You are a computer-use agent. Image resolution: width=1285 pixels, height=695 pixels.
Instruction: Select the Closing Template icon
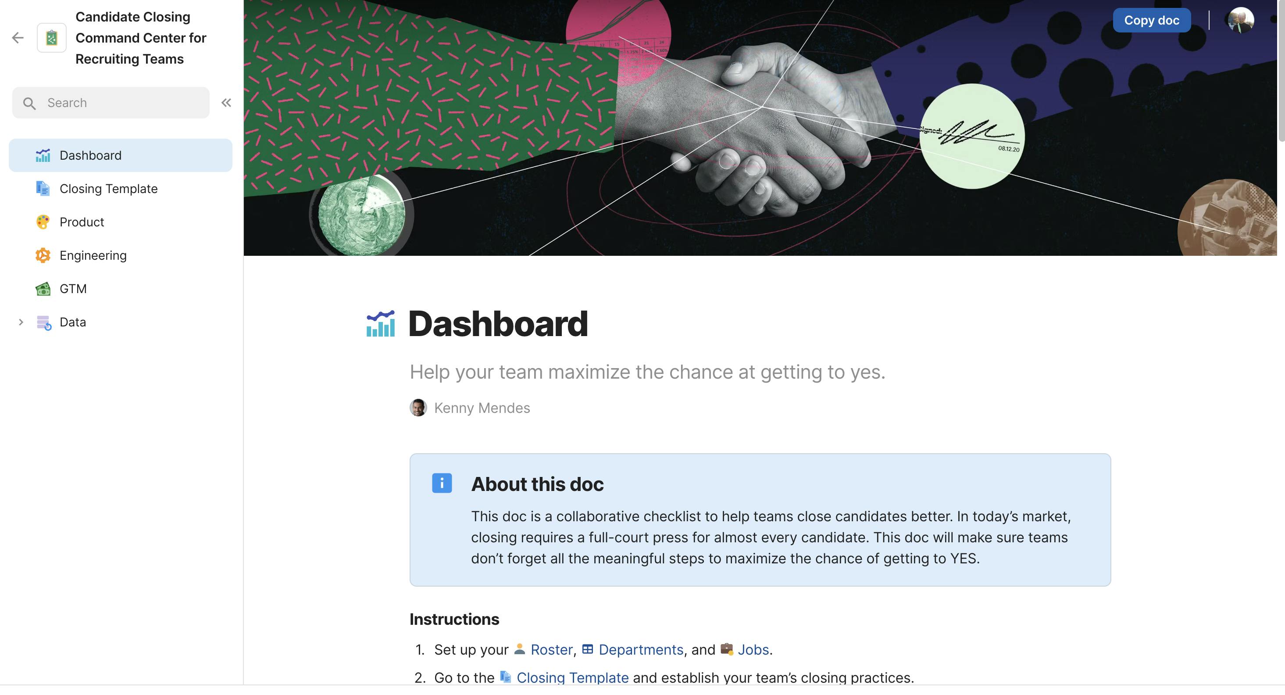pos(42,188)
